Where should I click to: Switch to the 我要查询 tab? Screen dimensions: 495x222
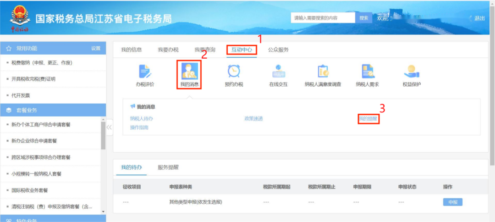[x=205, y=50]
